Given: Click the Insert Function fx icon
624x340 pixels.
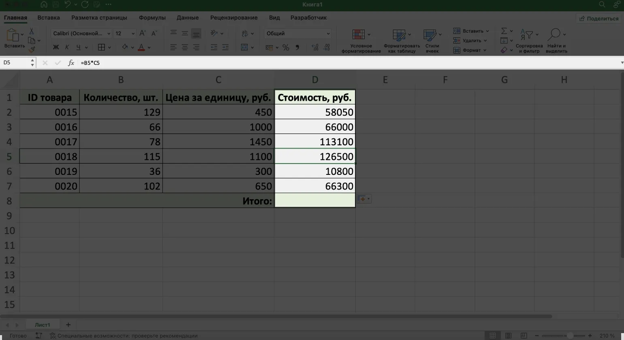Looking at the screenshot, I should pos(71,63).
